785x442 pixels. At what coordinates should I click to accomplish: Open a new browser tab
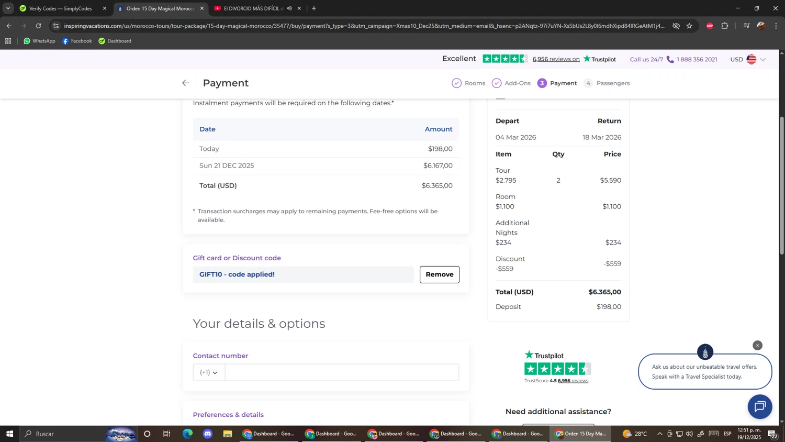314,8
